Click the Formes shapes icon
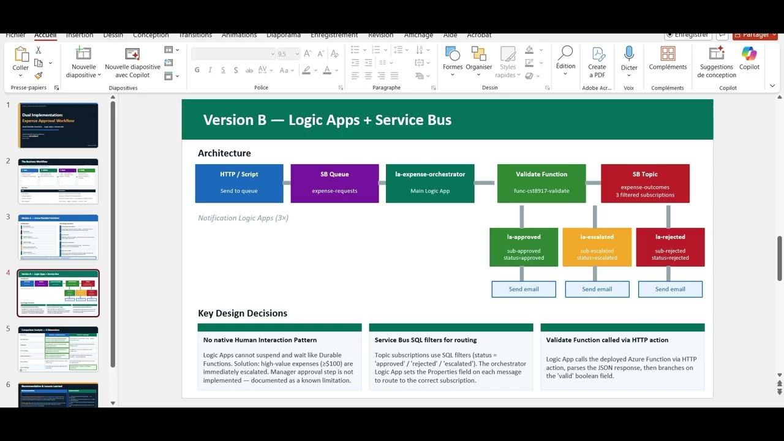Viewport: 784px width, 441px height. point(453,54)
